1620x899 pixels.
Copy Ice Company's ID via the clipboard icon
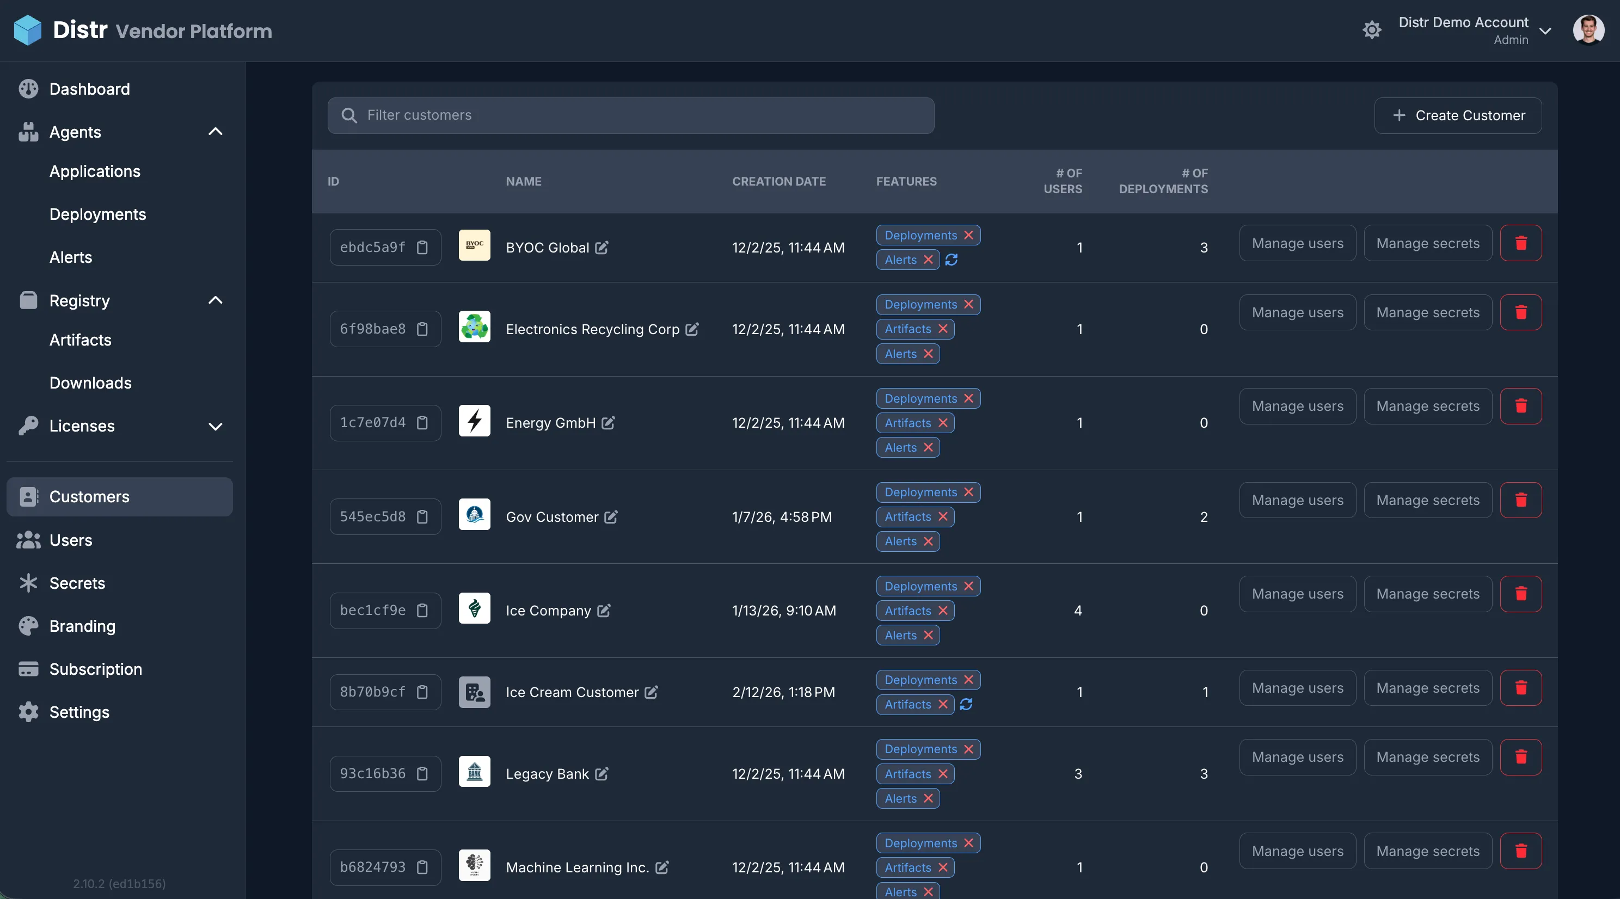click(422, 611)
